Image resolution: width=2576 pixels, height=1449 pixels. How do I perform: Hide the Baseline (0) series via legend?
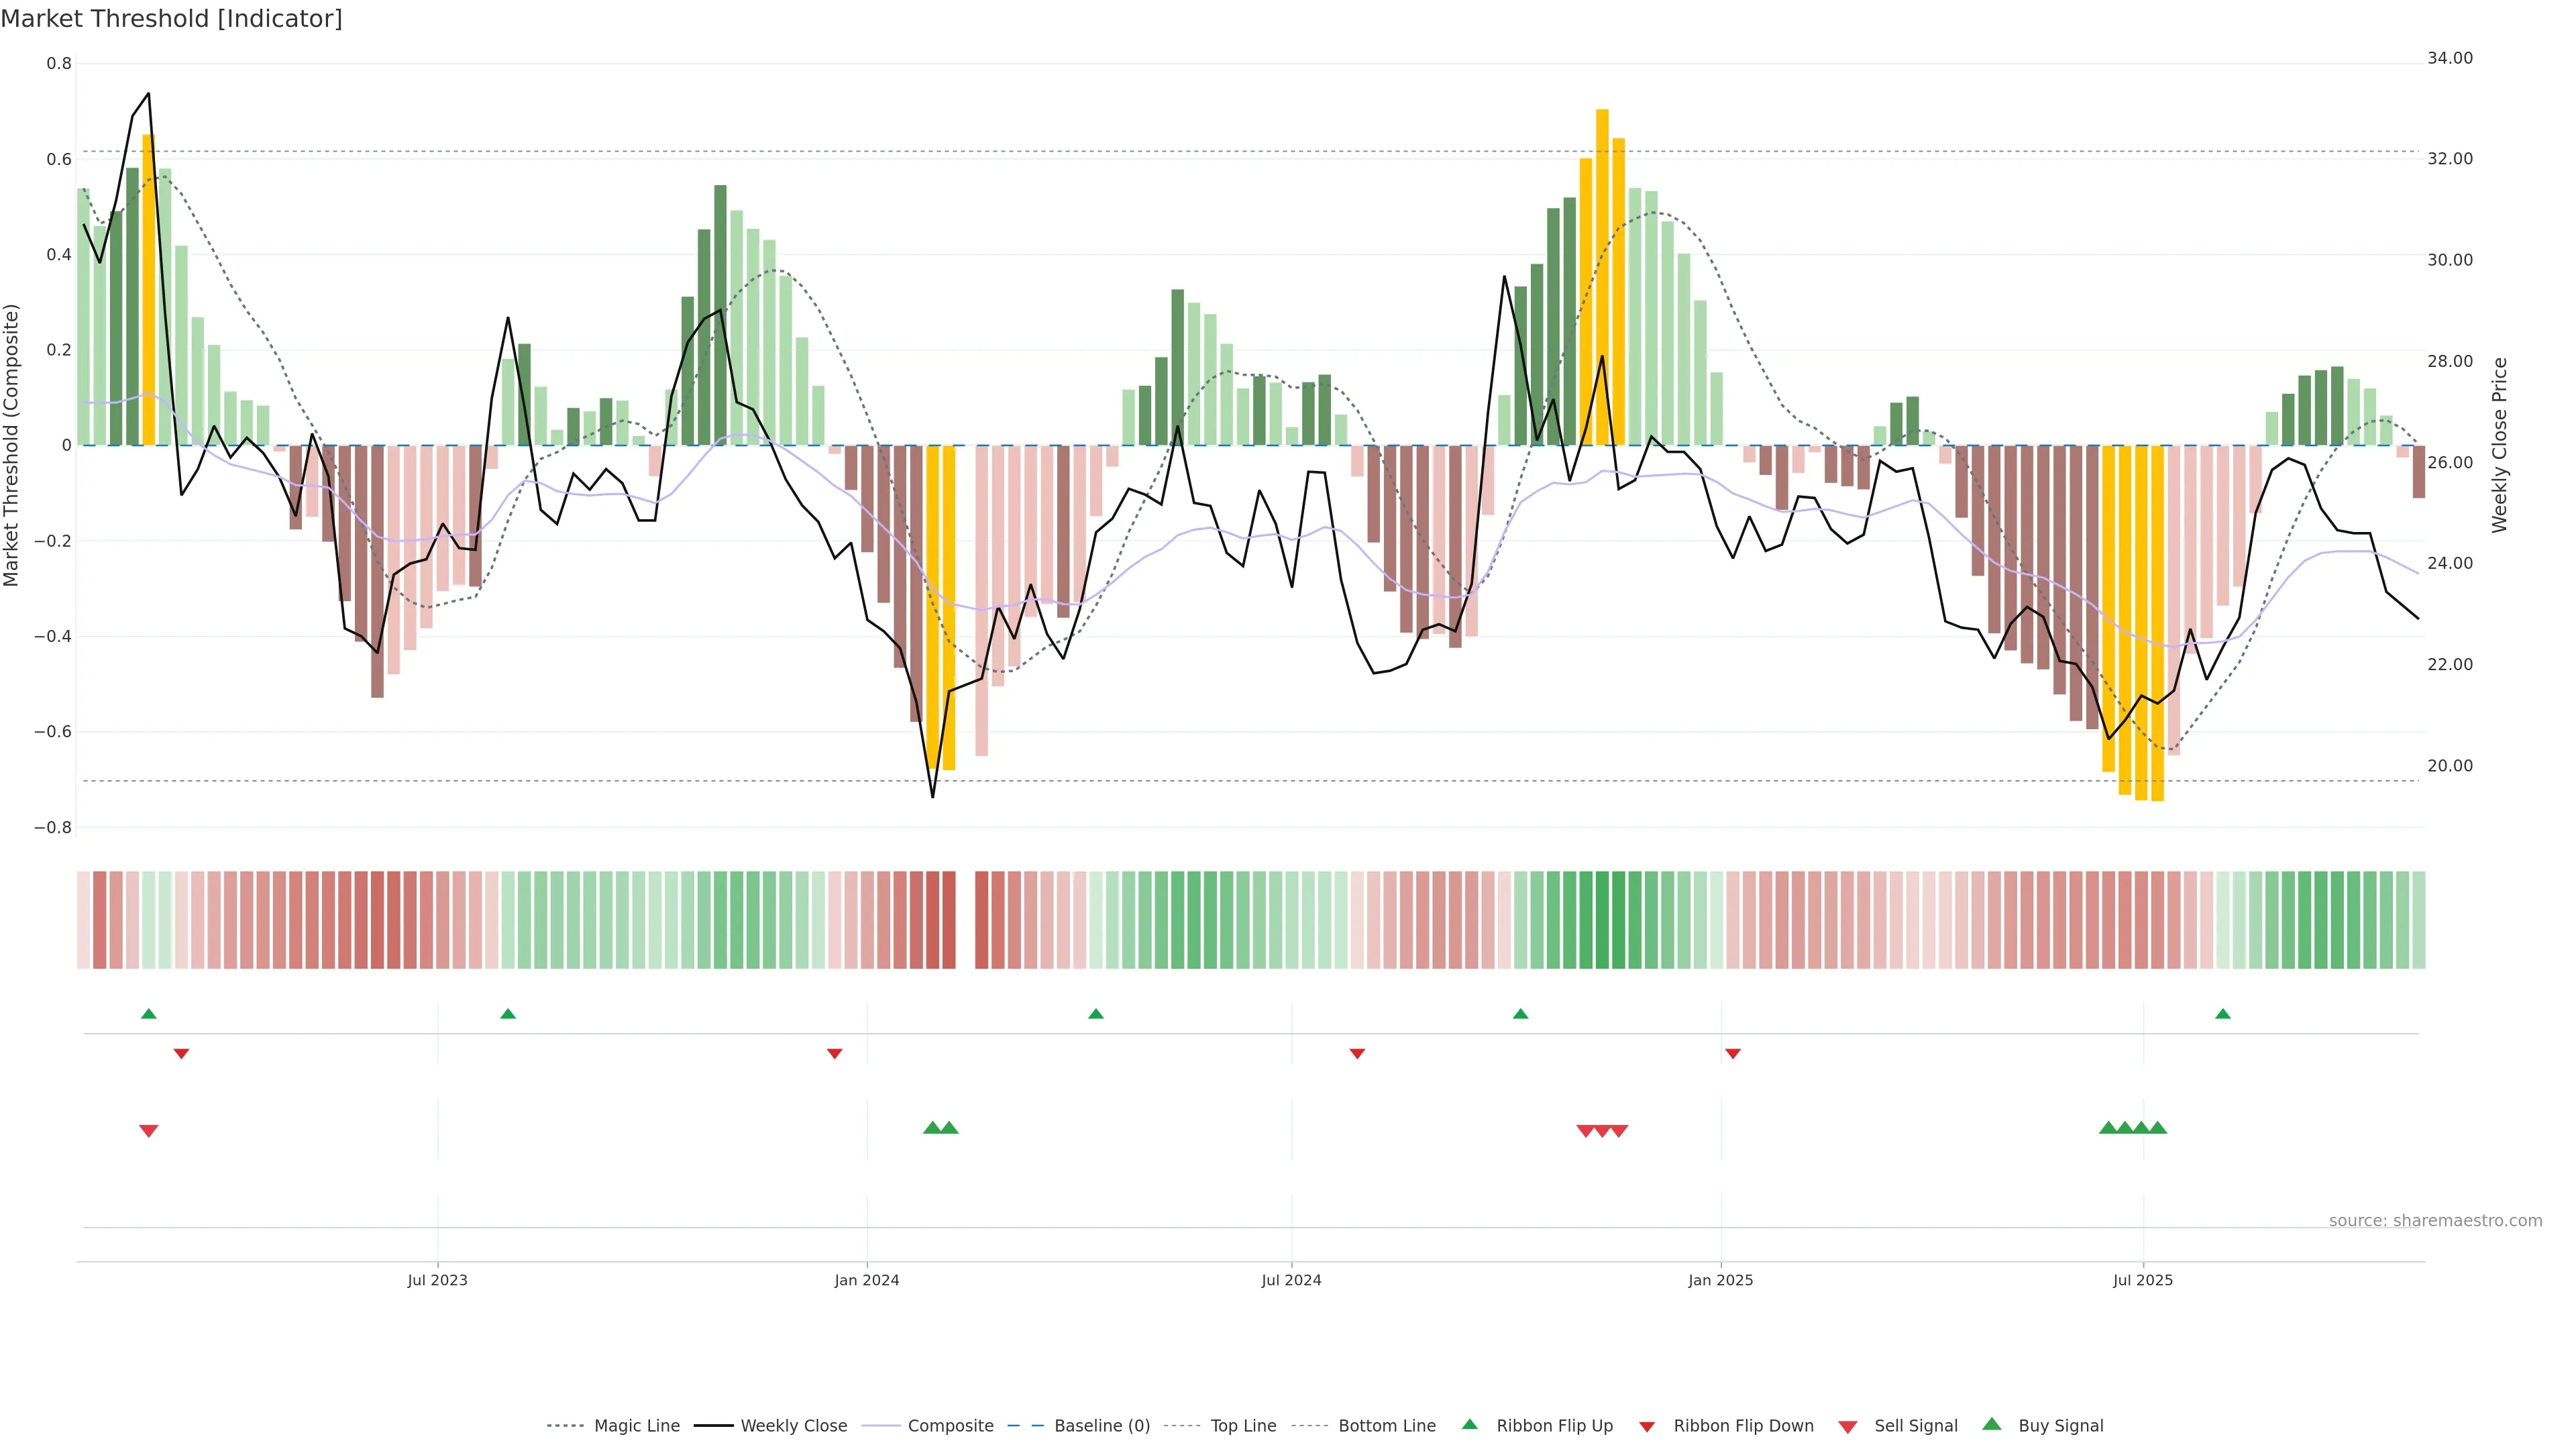point(1101,1426)
